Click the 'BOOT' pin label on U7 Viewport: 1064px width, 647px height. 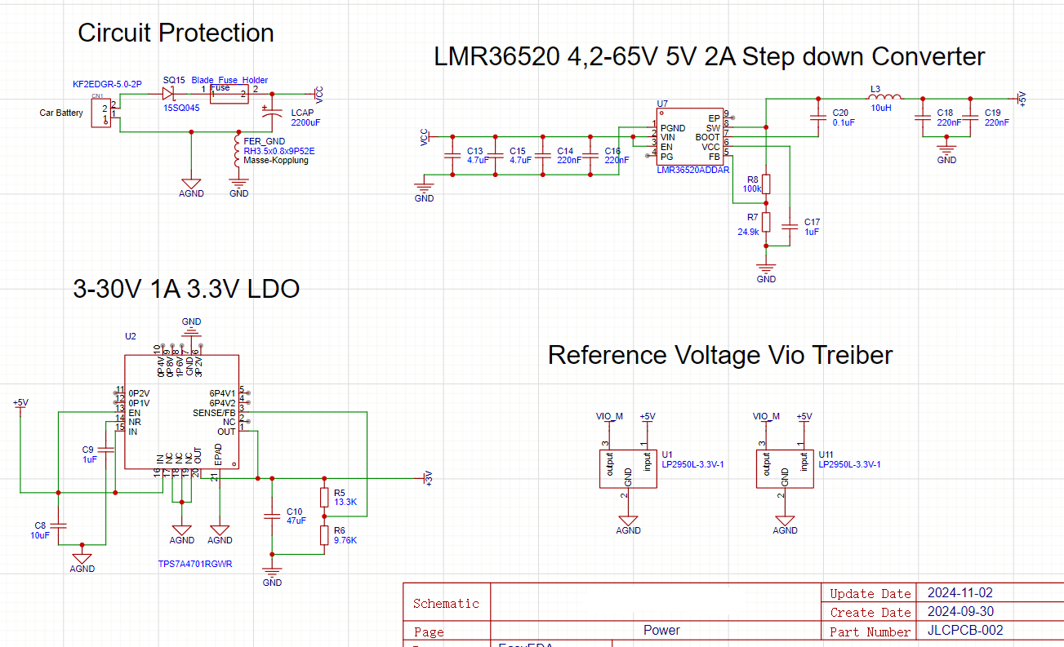[x=708, y=137]
